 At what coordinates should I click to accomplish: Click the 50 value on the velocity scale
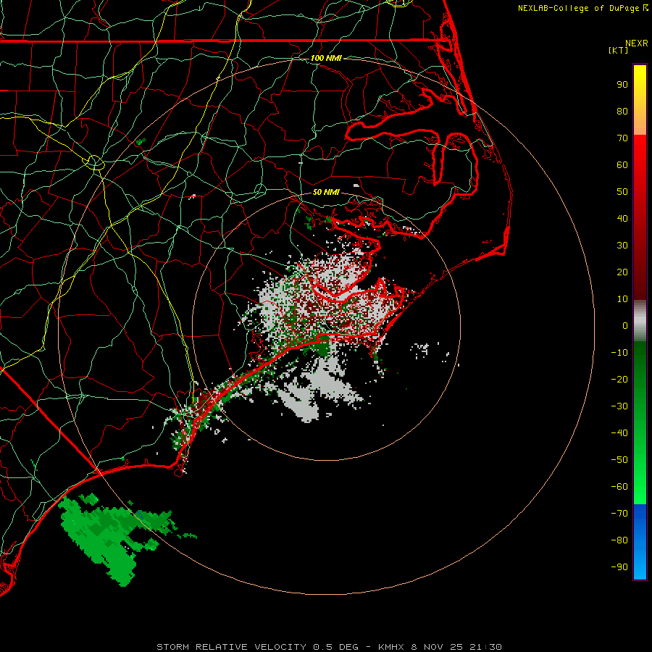pyautogui.click(x=622, y=192)
